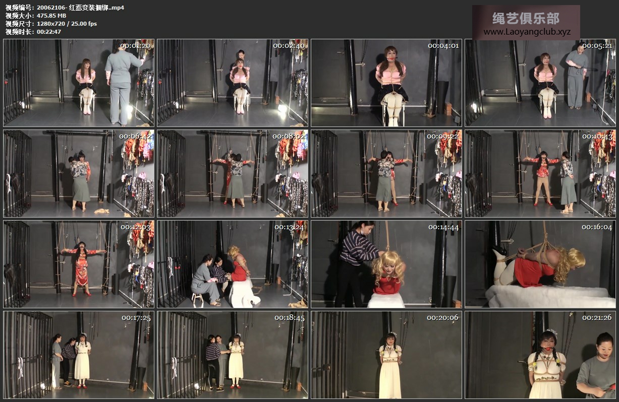Screen dimensions: 619x402
Task: Open the thumbnail timestamped 00:01:20
Action: click(79, 83)
